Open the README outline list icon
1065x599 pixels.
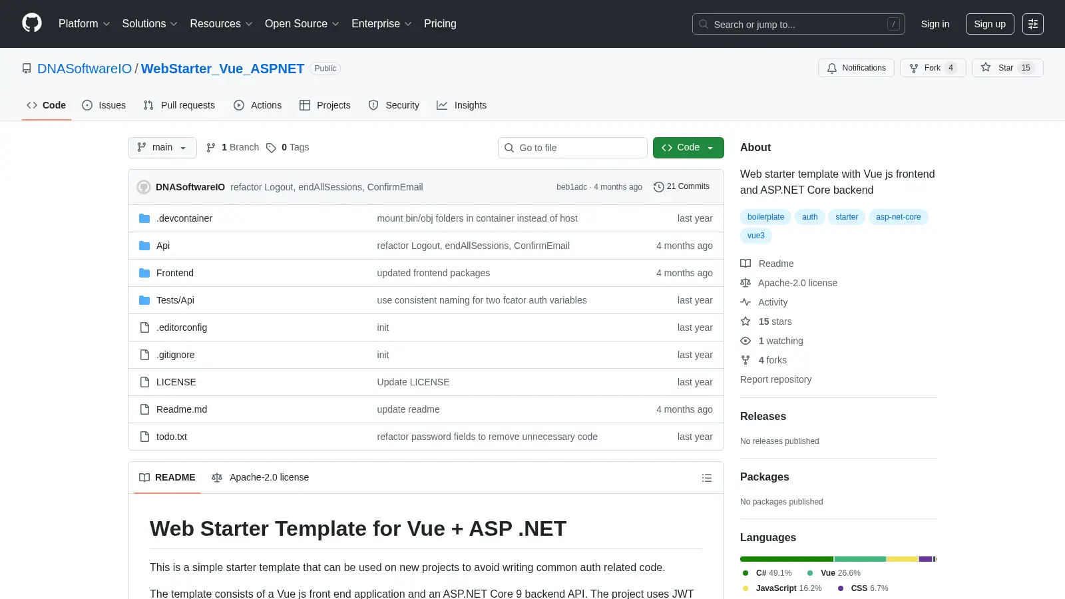pyautogui.click(x=707, y=478)
